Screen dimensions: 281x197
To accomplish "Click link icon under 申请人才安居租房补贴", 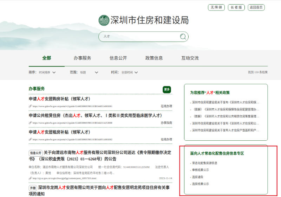I will click(x=30, y=139).
